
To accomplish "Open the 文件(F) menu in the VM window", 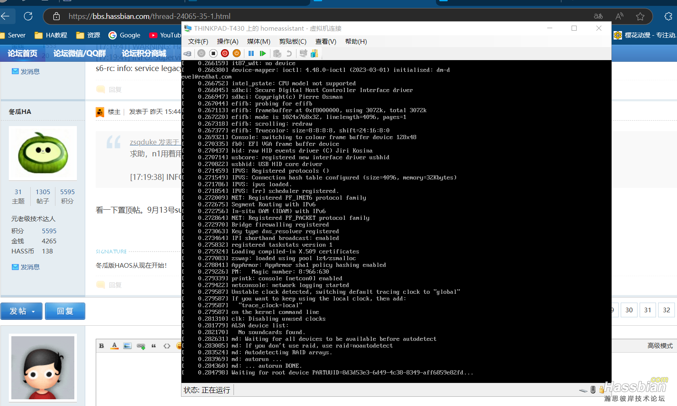I will click(x=198, y=41).
